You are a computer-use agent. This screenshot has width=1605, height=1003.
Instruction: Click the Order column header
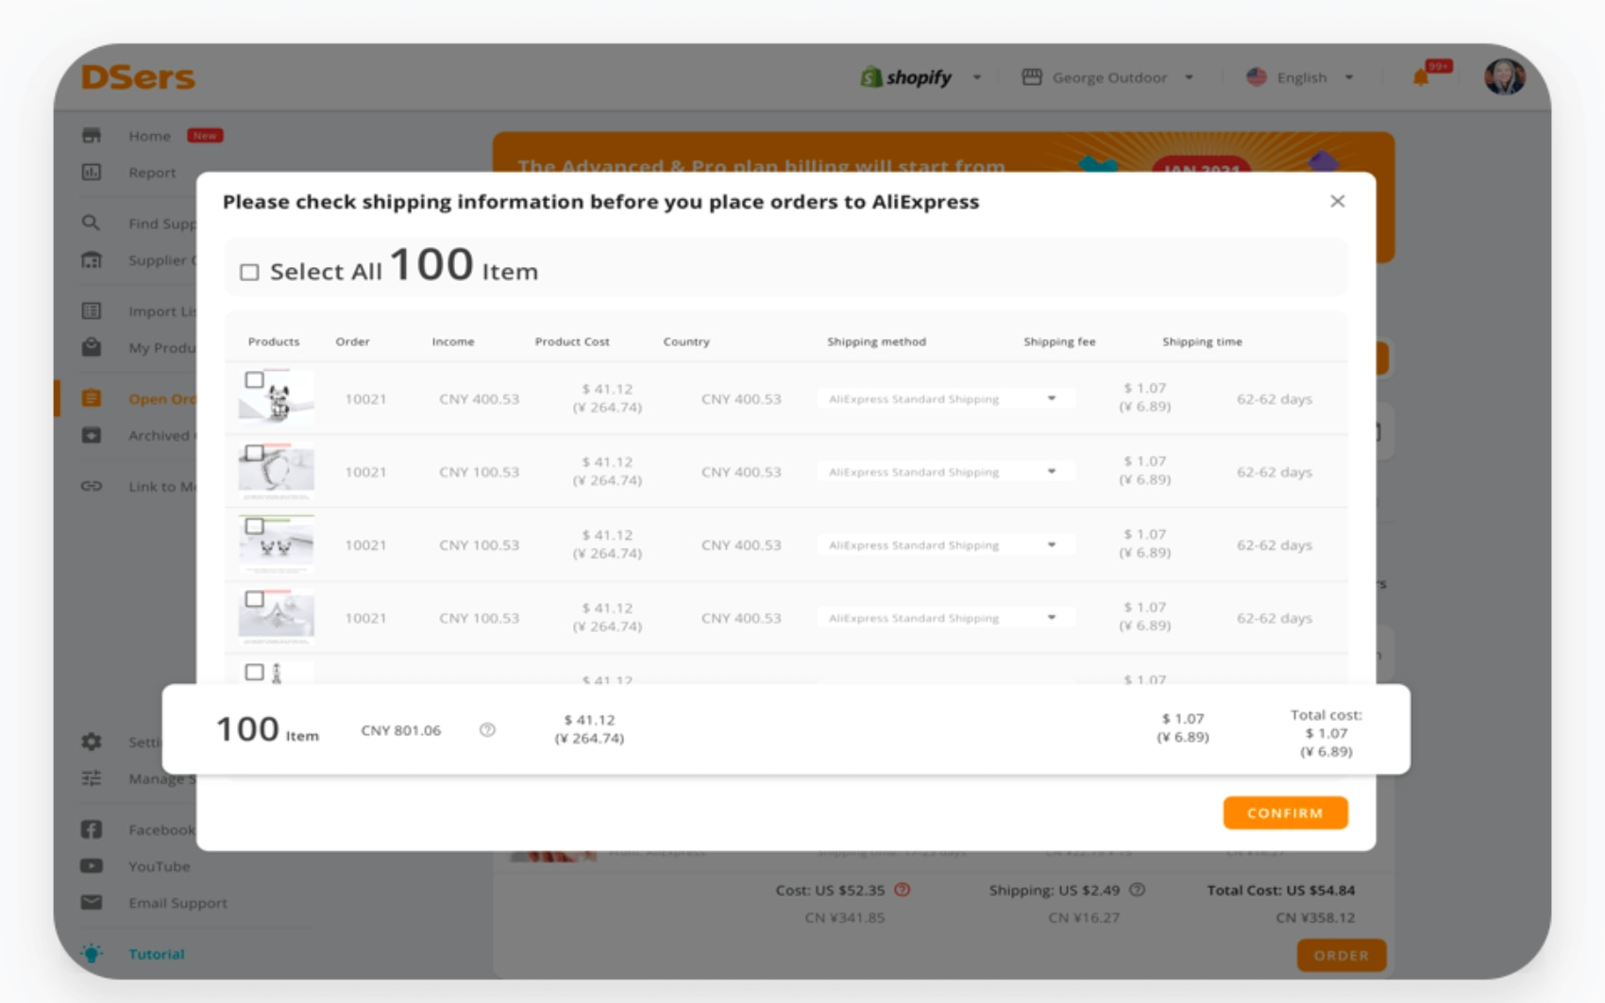pos(353,342)
